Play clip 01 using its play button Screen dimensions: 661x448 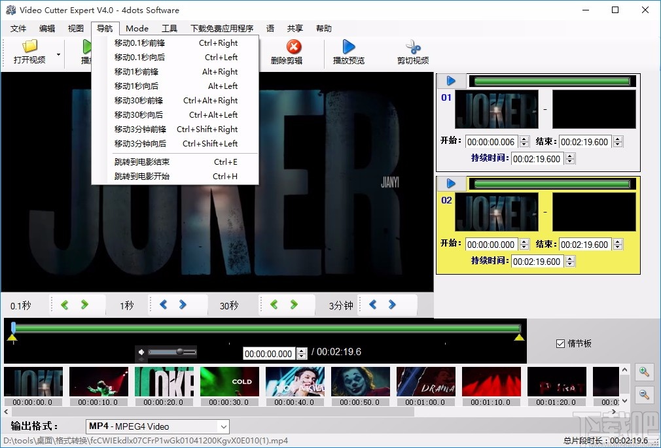(x=451, y=80)
